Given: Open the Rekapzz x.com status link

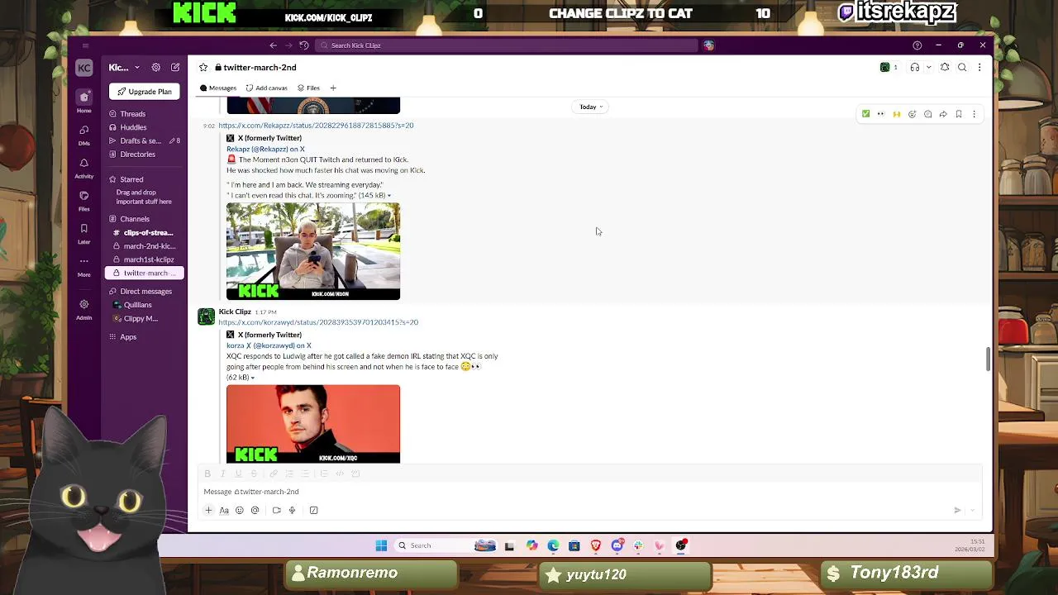Looking at the screenshot, I should coord(316,126).
